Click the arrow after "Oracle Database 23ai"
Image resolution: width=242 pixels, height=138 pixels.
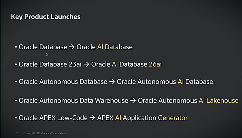pyautogui.click(x=86, y=64)
